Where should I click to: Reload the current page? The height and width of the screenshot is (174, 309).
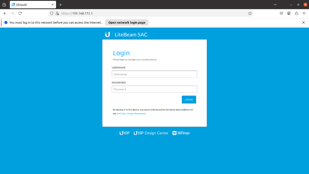(x=20, y=13)
